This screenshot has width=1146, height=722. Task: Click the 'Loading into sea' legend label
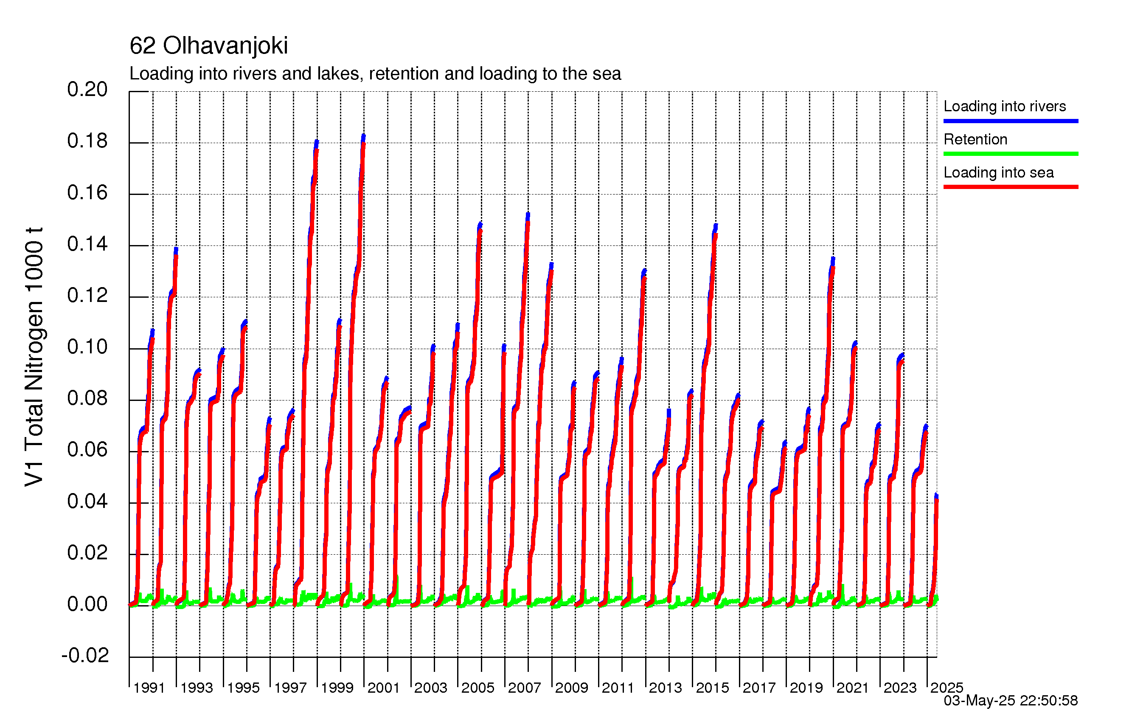998,172
